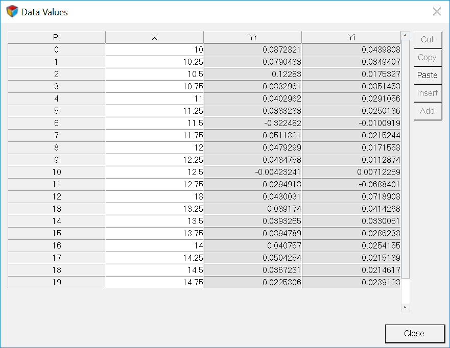Click Yi value 0.0414268

[351, 209]
